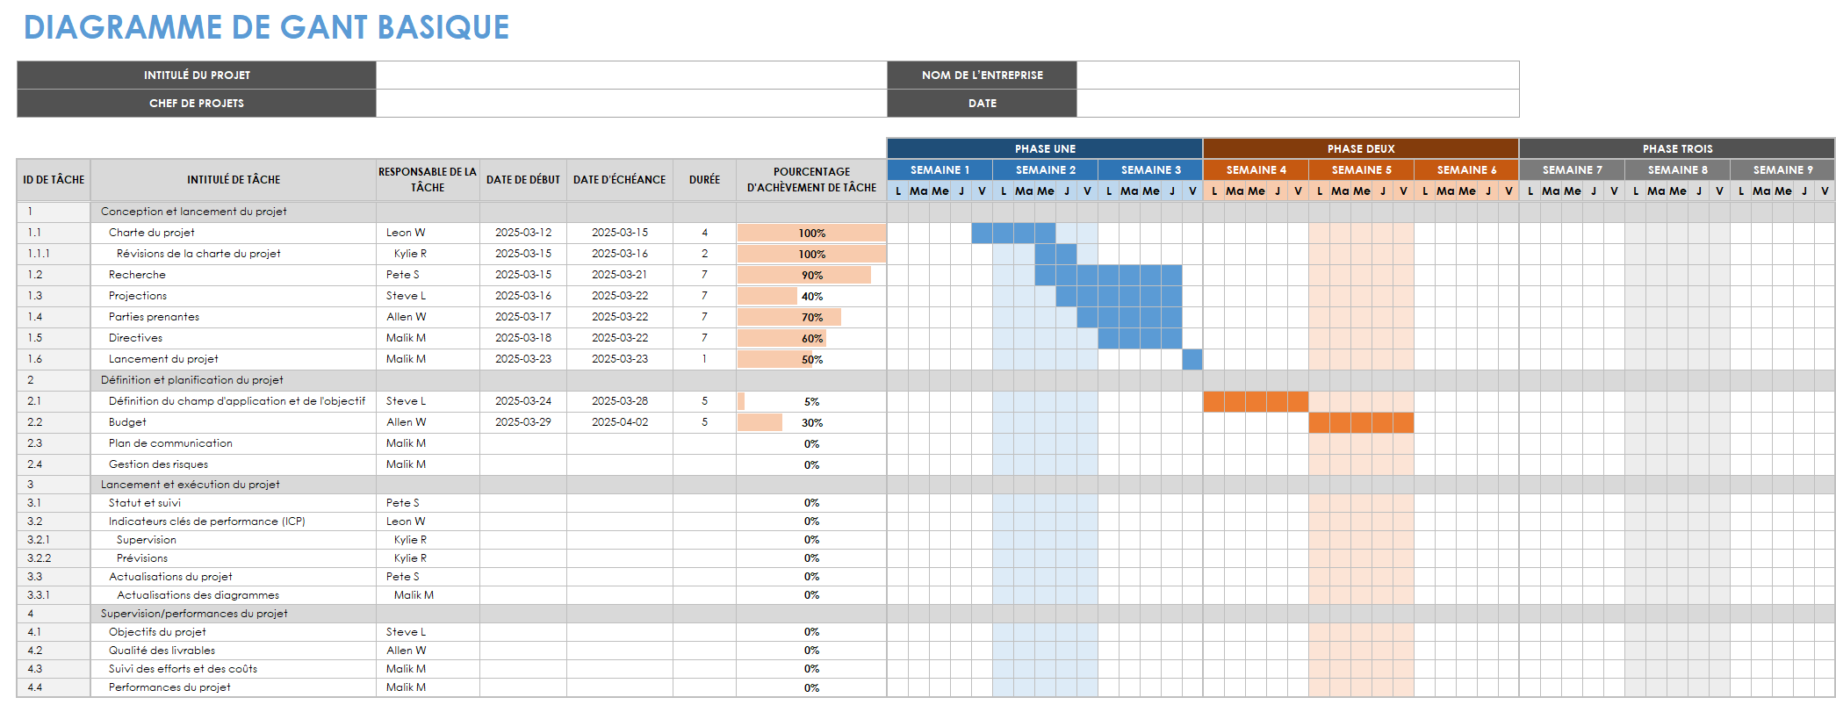Click the Recherche task name
This screenshot has width=1836, height=712.
[x=137, y=275]
